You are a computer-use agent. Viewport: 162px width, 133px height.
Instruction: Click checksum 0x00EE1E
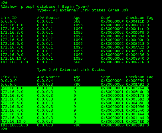(x=135, y=62)
